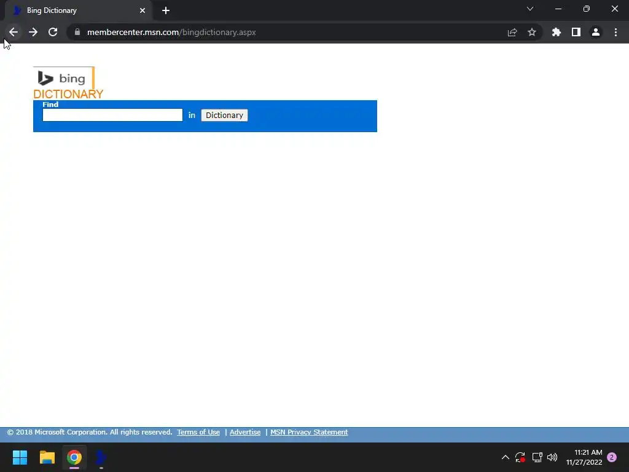Viewport: 629px width, 472px height.
Task: Restore down the Chrome window
Action: pos(587,9)
